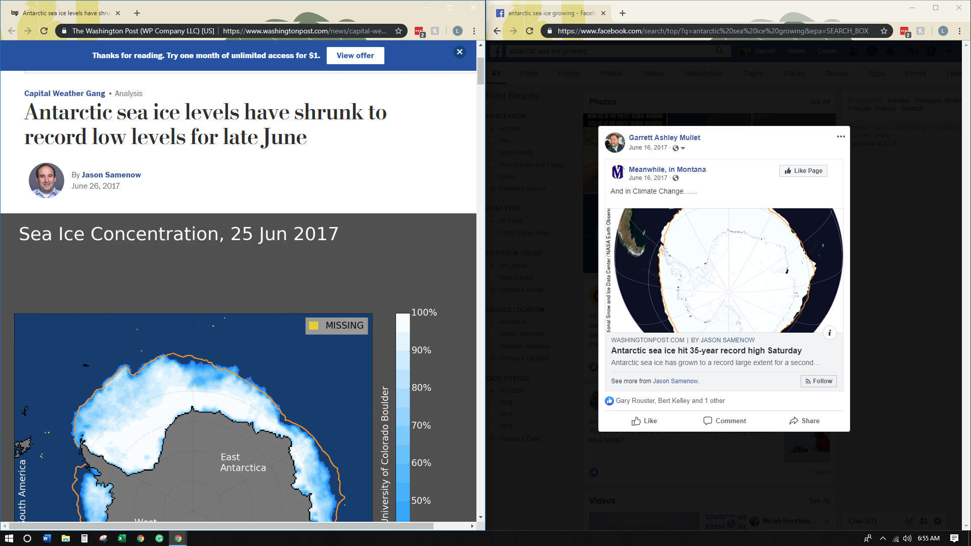Open profile L avatar in Washington Post window
Screen dimensions: 971x546
pyautogui.click(x=457, y=31)
